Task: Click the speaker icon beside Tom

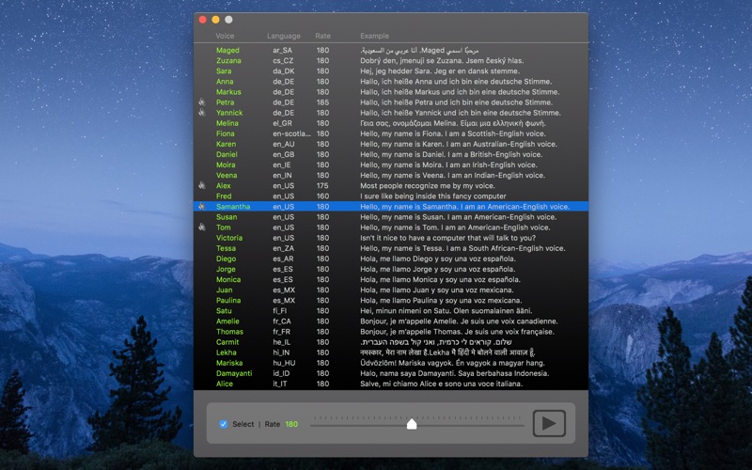Action: (x=202, y=227)
